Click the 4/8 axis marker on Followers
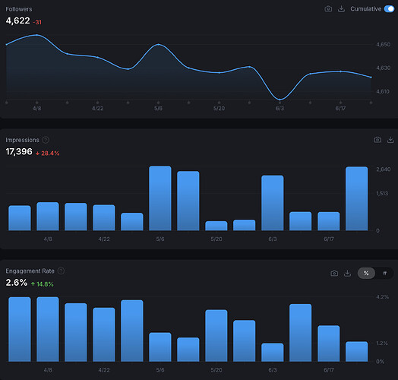The height and width of the screenshot is (380, 398). pyautogui.click(x=36, y=108)
